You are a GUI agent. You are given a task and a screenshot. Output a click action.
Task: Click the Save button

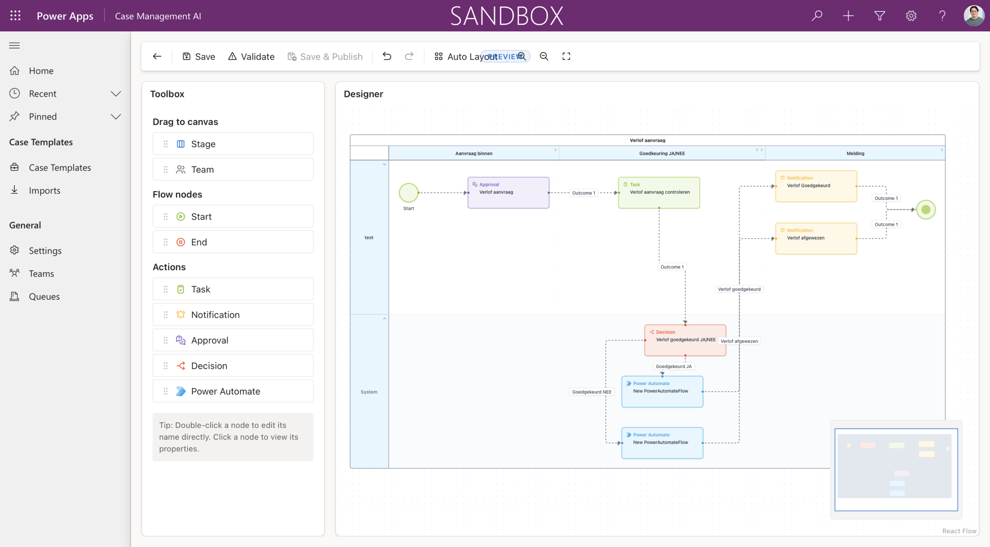(x=199, y=56)
